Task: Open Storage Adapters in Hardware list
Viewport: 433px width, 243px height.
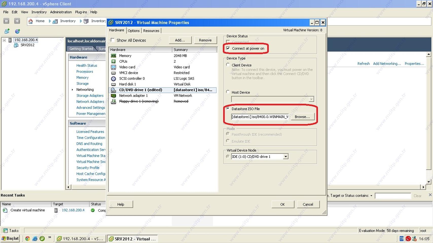Action: pos(90,95)
